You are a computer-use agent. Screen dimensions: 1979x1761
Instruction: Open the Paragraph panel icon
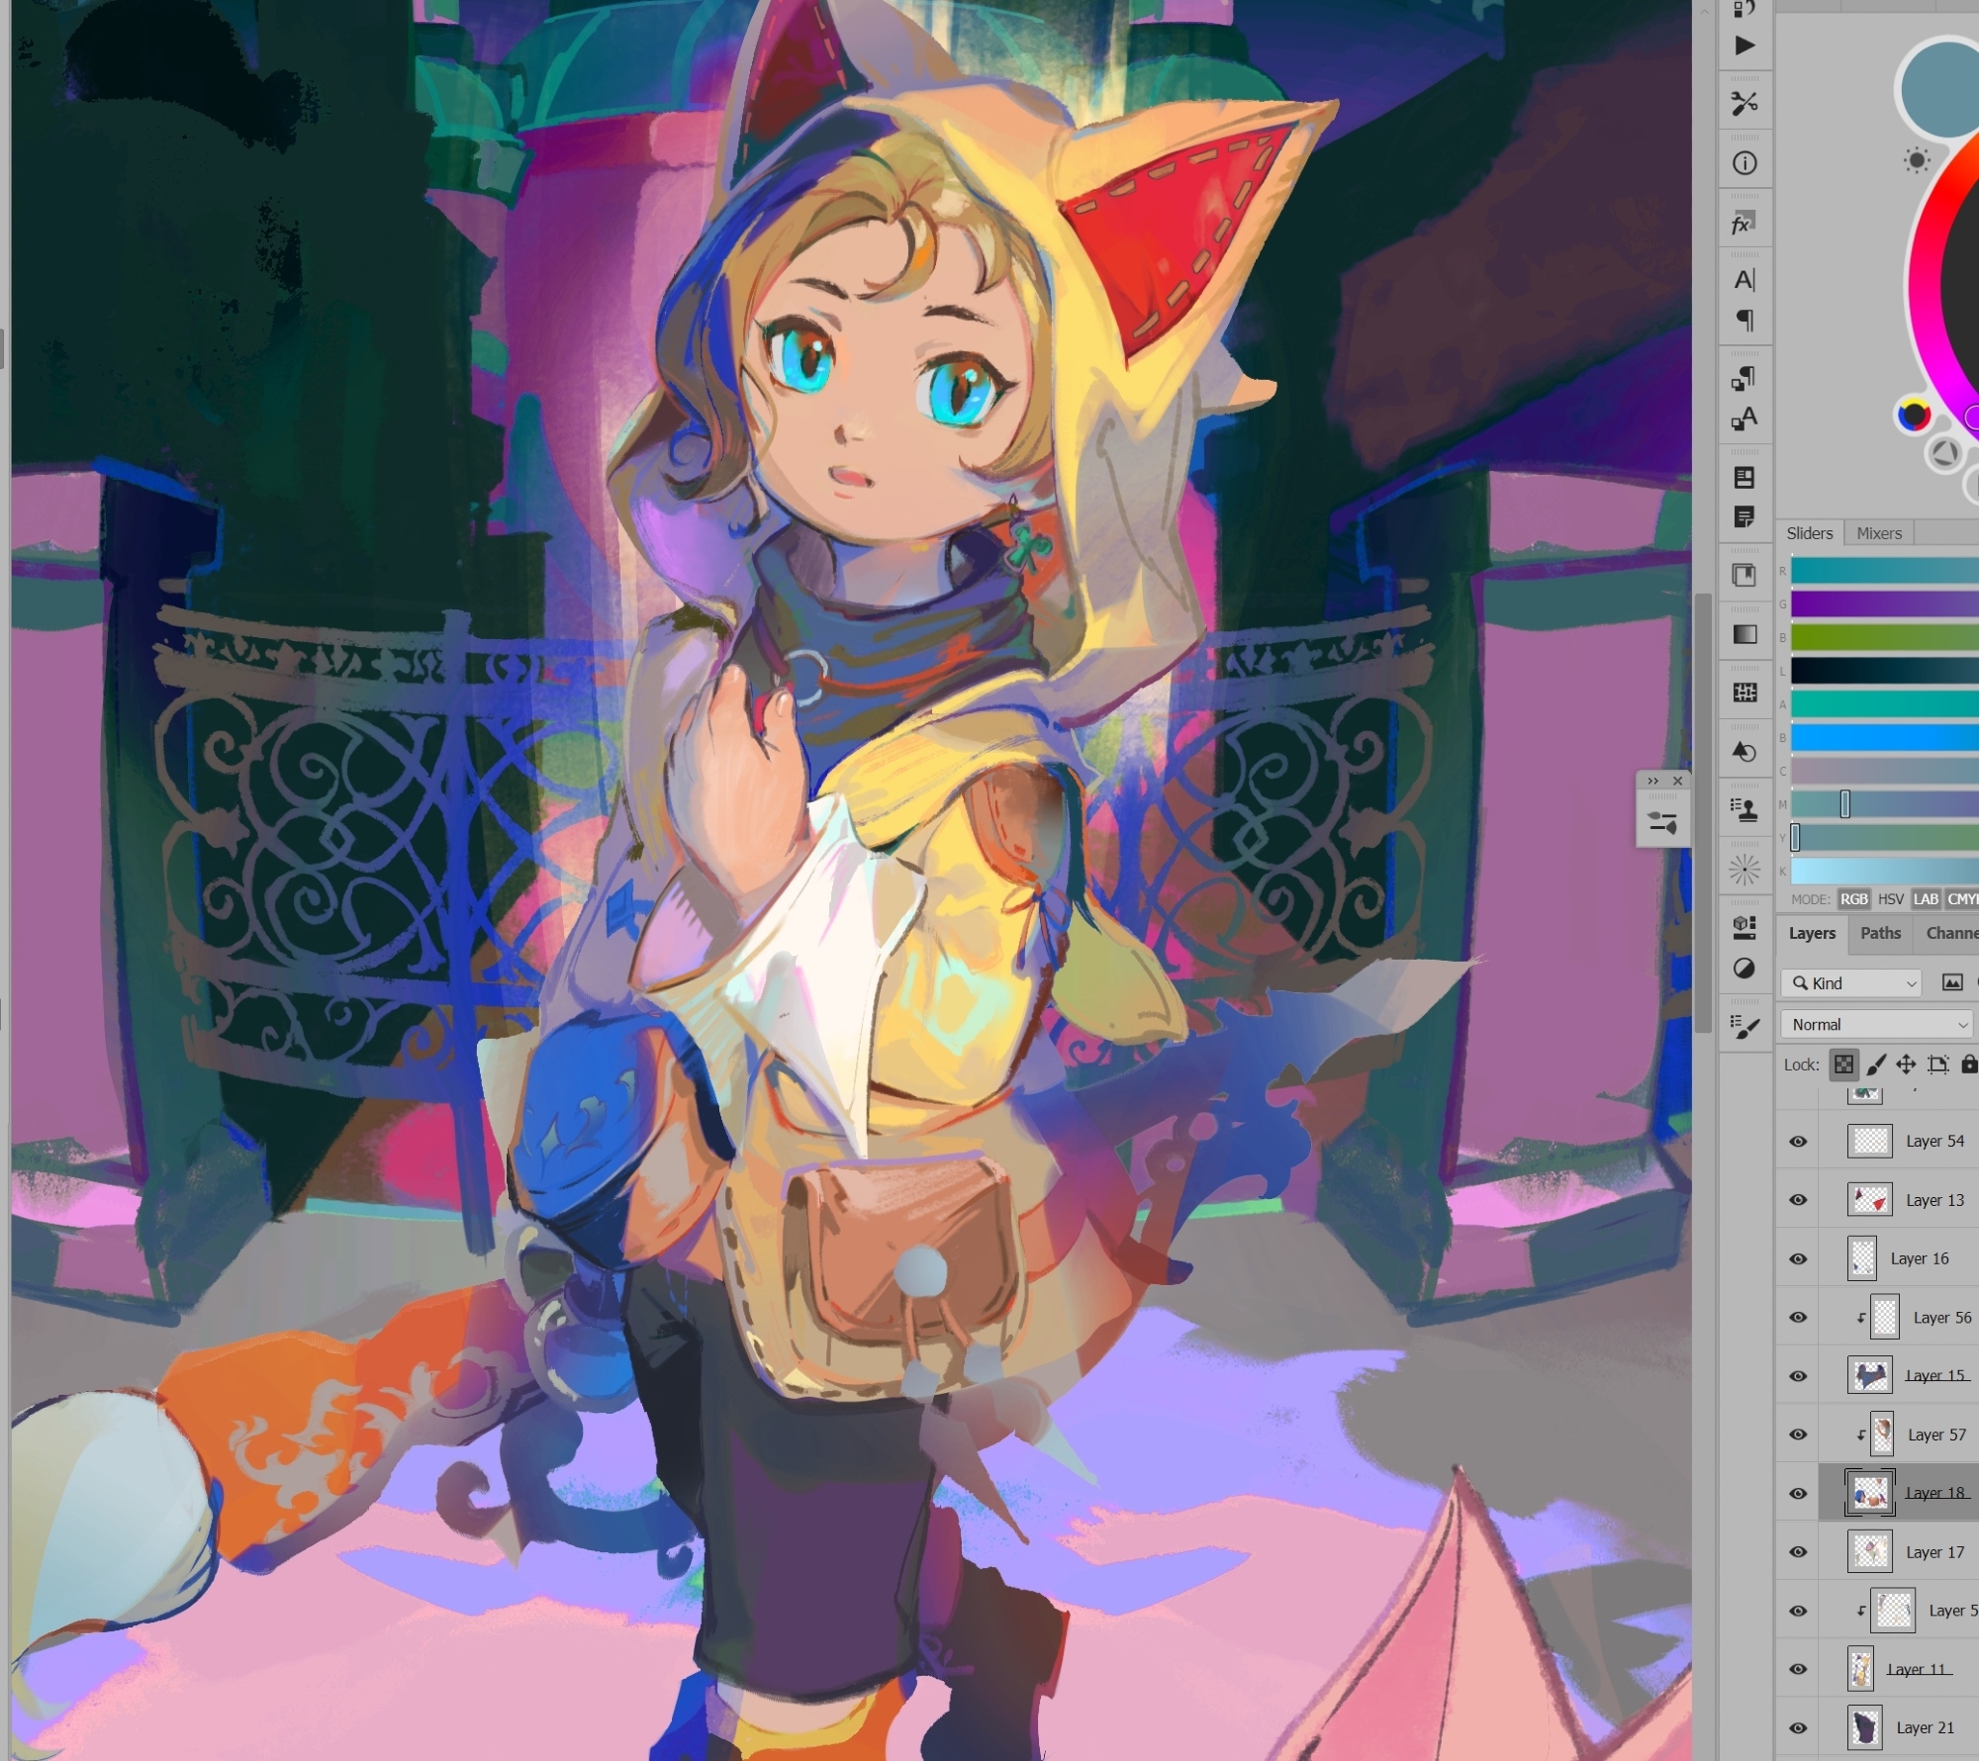[1744, 321]
